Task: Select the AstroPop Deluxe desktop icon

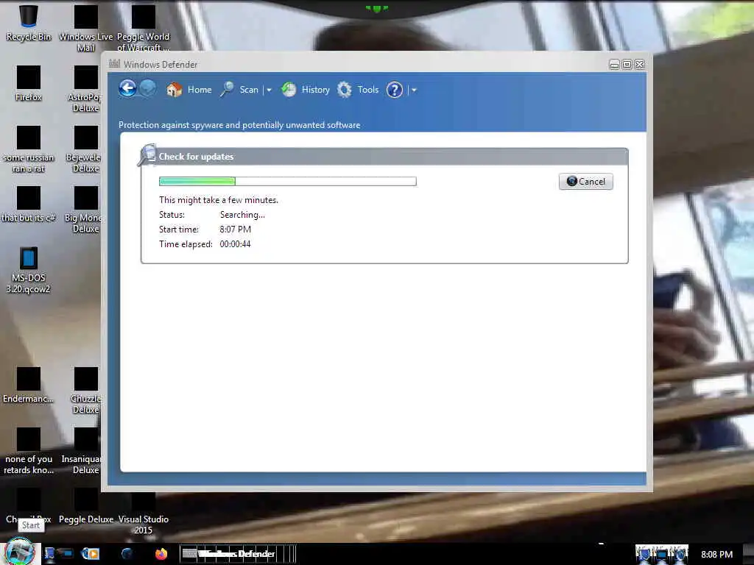Action: [x=85, y=88]
